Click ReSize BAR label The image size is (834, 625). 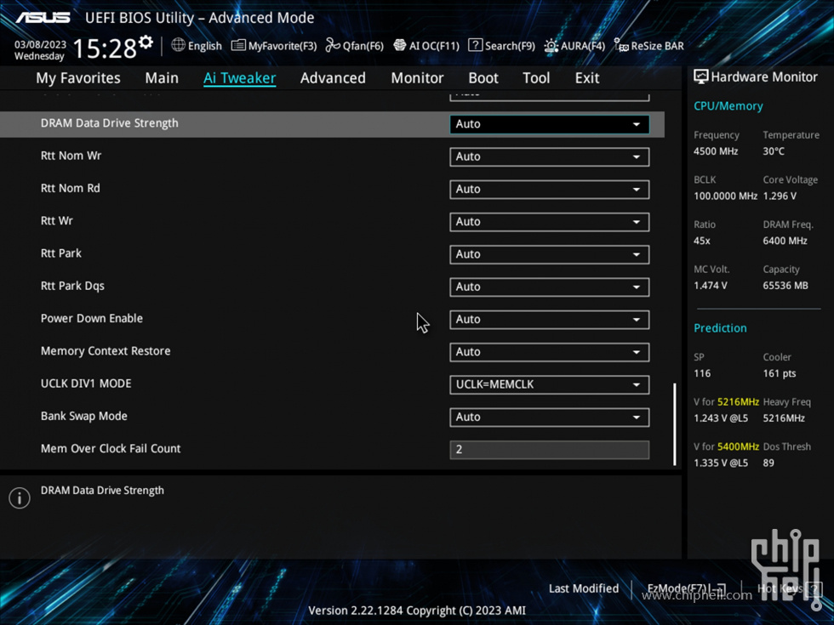pos(657,46)
